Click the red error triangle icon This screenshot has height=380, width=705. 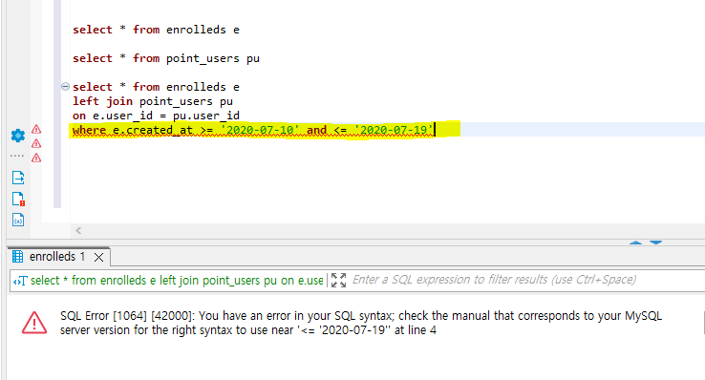pyautogui.click(x=34, y=323)
